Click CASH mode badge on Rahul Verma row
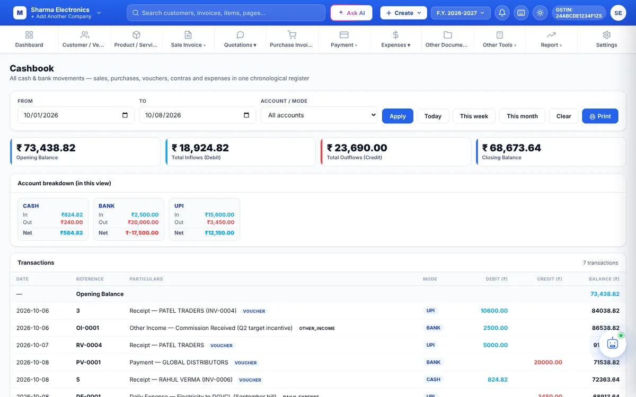 click(434, 380)
